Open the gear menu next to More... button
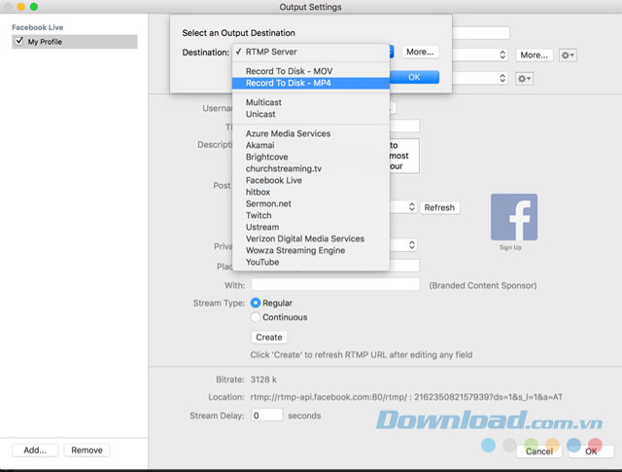 point(568,55)
